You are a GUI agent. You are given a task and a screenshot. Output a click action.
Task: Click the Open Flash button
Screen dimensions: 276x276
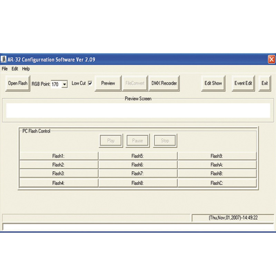point(18,83)
